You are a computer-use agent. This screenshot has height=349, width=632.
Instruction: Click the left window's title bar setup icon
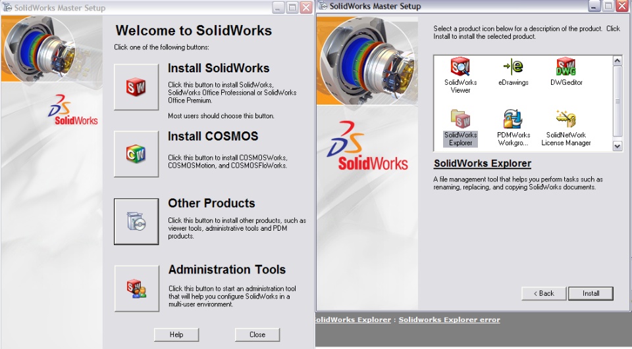(7, 8)
